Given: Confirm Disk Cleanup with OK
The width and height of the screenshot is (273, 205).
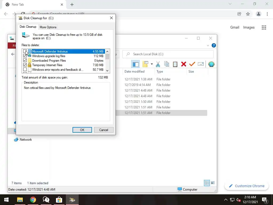Looking at the screenshot, I should [82, 130].
